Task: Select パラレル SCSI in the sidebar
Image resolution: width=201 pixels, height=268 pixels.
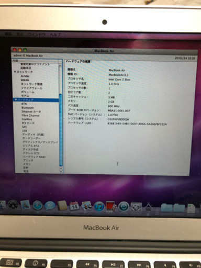Action: (31, 153)
